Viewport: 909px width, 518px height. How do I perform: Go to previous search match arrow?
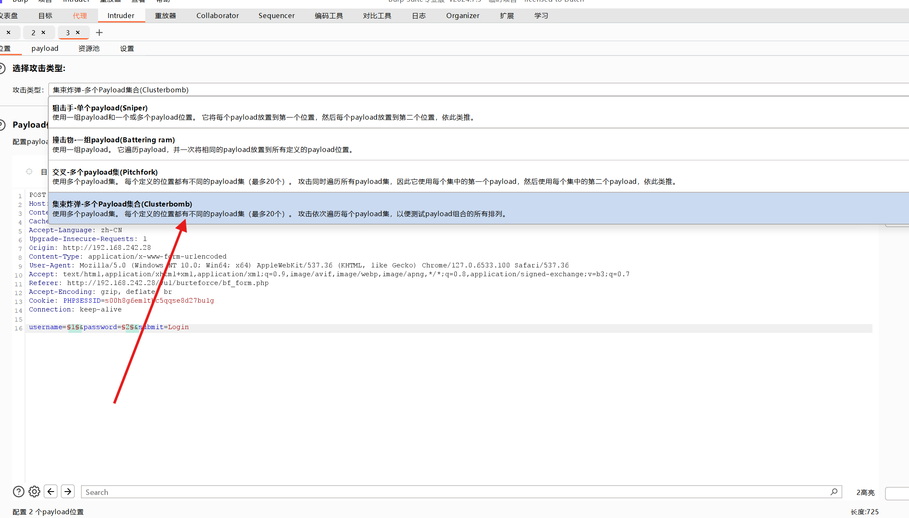tap(51, 492)
